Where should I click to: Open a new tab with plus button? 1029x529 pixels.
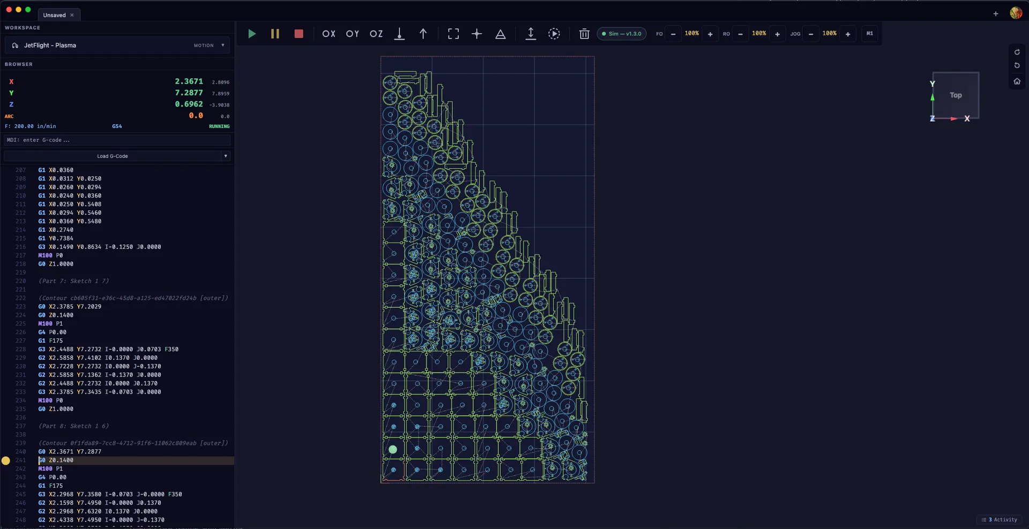[x=996, y=14]
